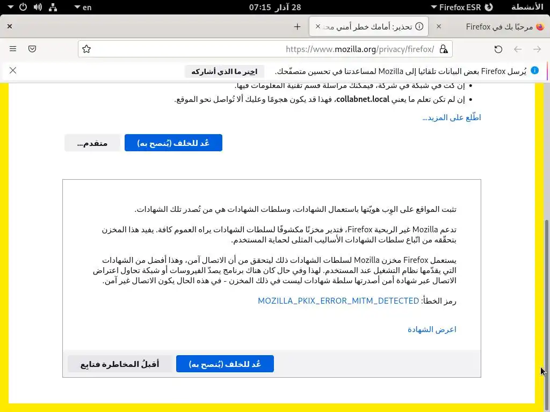Open the Firefox ESR app menu
The width and height of the screenshot is (550, 412).
click(462, 8)
